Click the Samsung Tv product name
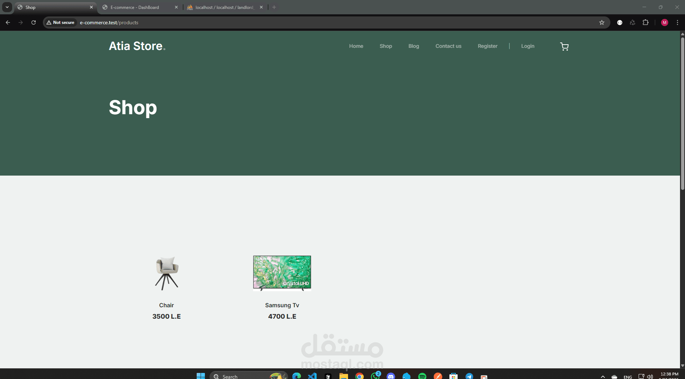This screenshot has width=685, height=379. (282, 305)
